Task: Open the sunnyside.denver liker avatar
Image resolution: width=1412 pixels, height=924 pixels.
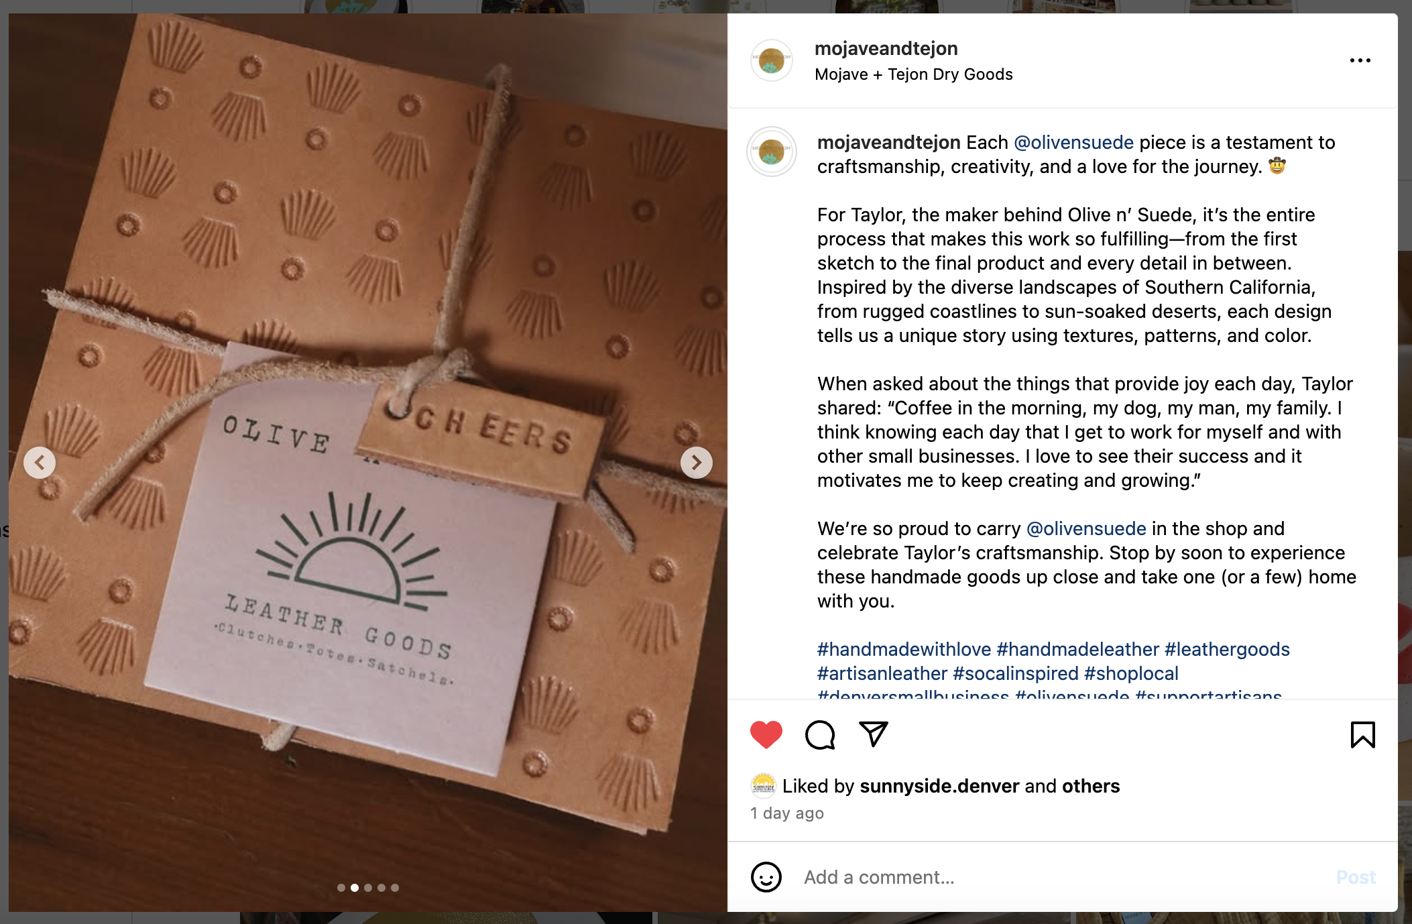Action: tap(764, 786)
